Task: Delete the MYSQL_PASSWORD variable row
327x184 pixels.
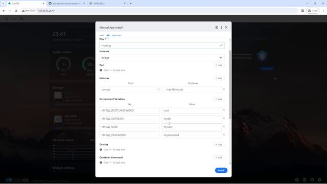Action: 224,134
